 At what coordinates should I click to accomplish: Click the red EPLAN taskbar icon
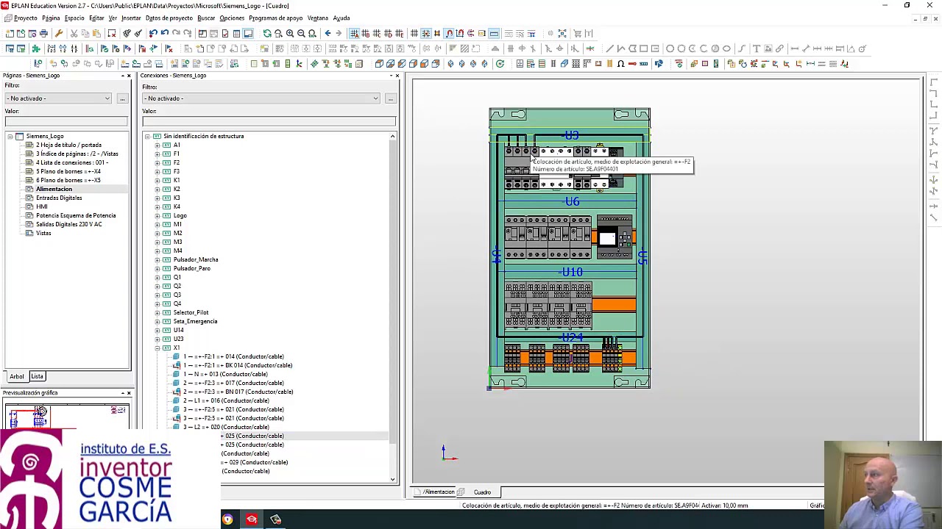[x=252, y=519]
